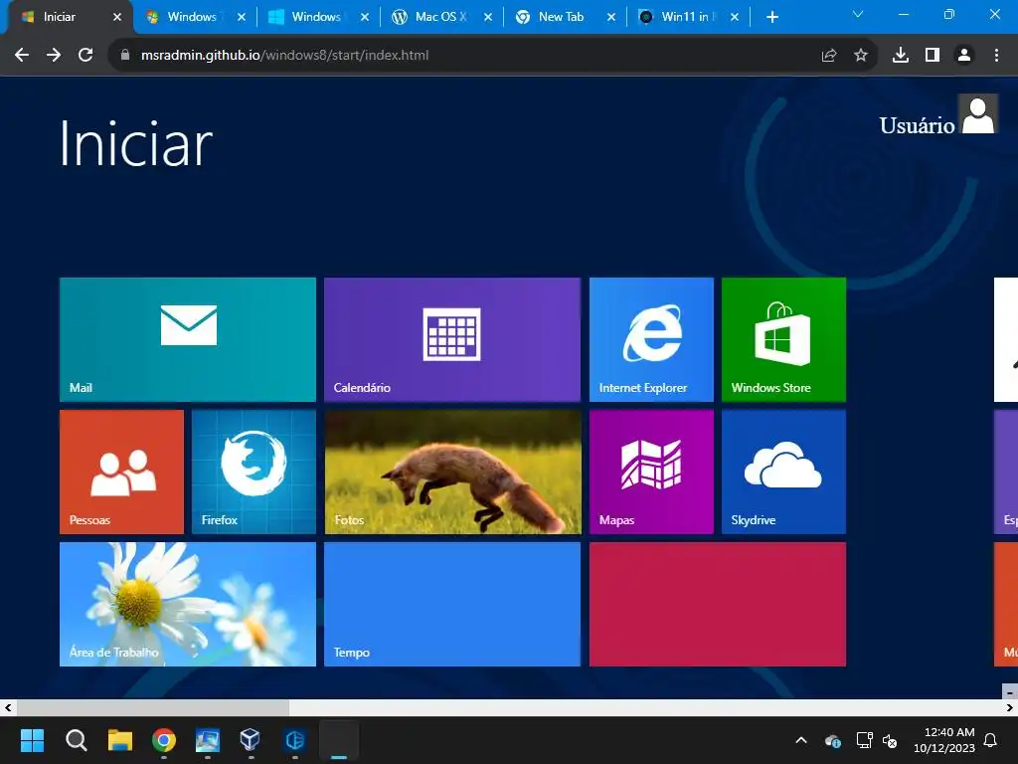Image resolution: width=1018 pixels, height=764 pixels.
Task: Go forward to the next page
Action: click(54, 56)
